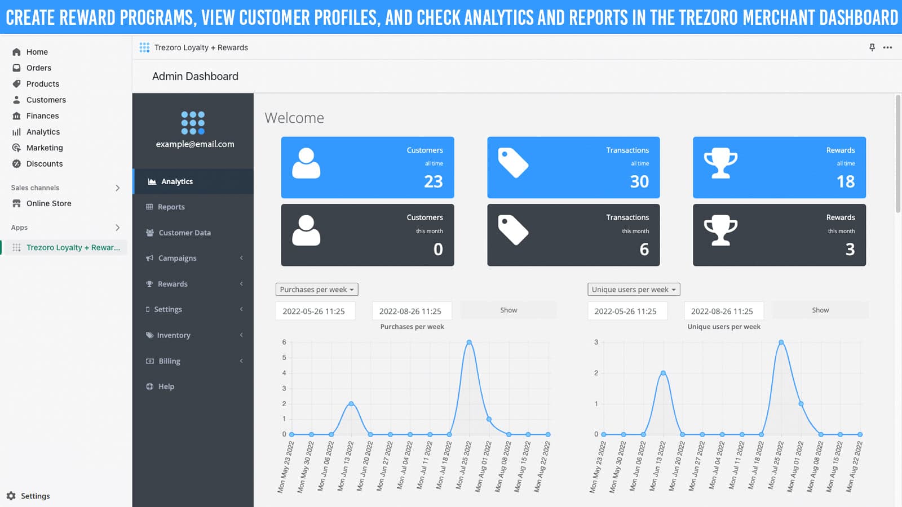The image size is (902, 507).
Task: Click the Reports table icon
Action: [149, 207]
